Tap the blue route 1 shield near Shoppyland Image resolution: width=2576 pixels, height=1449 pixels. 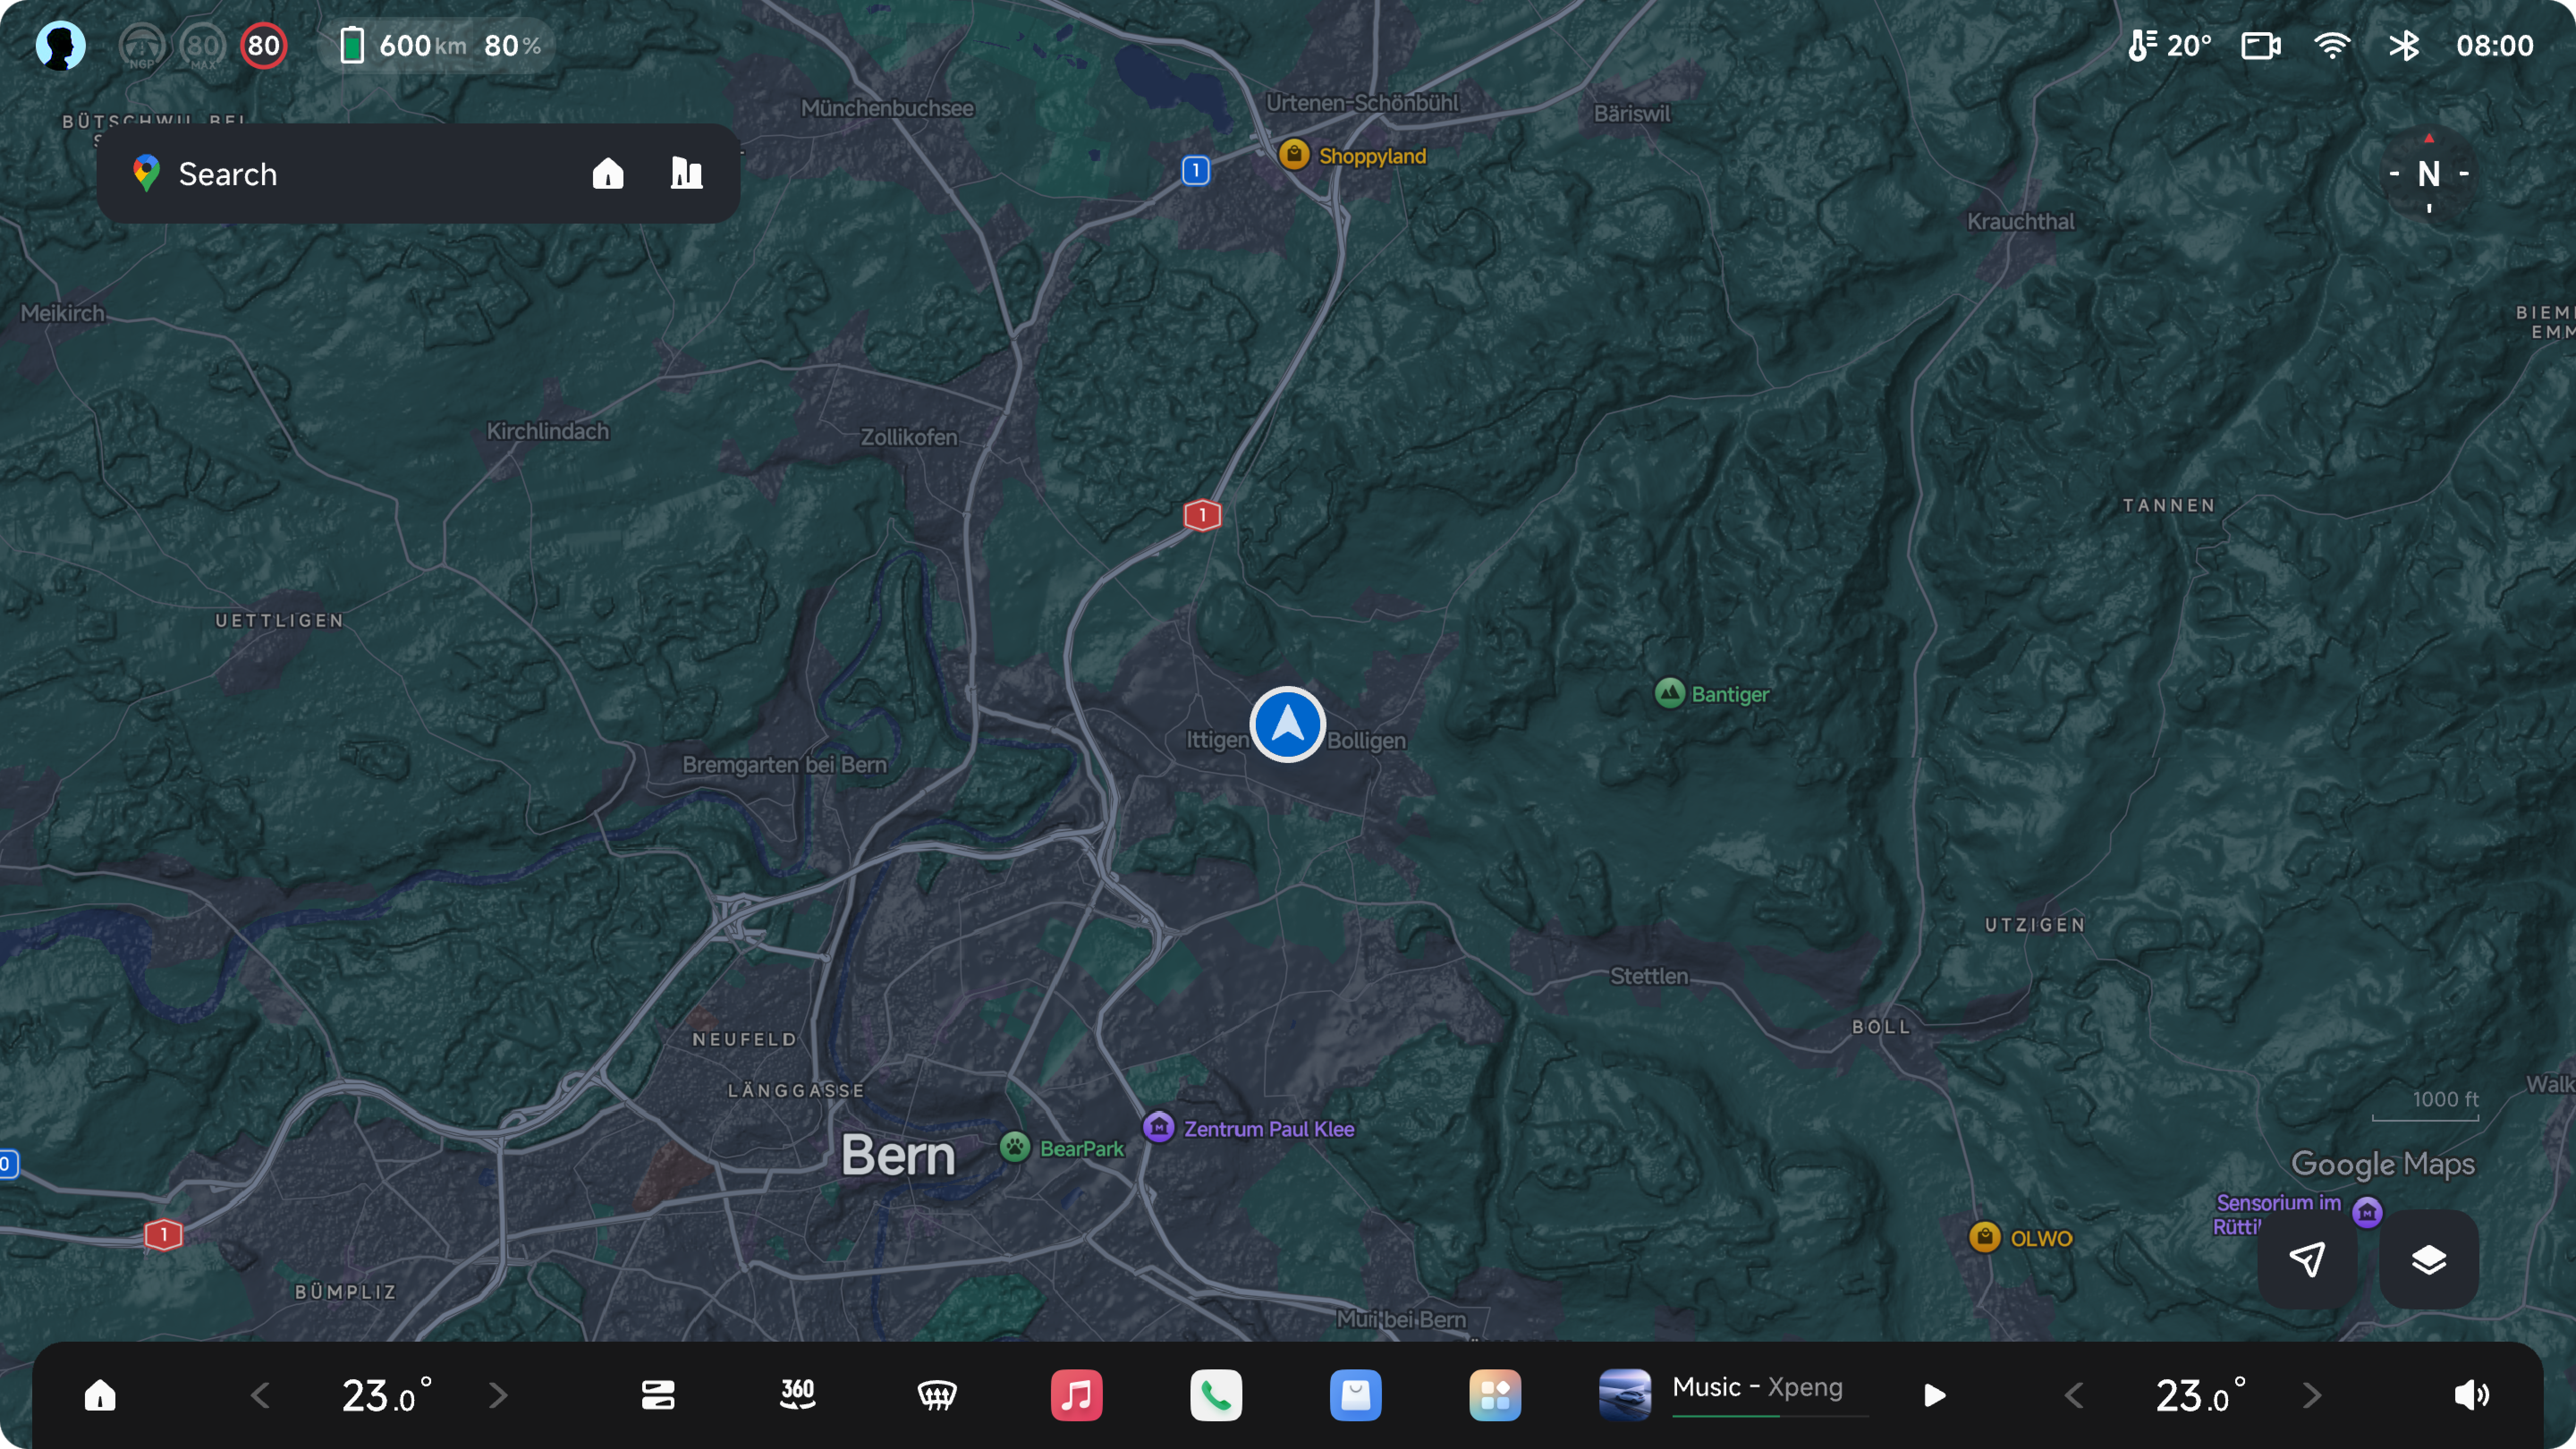[1195, 170]
